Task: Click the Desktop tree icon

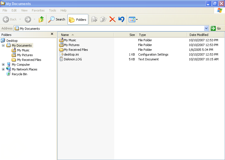Action: pyautogui.click(x=3, y=40)
